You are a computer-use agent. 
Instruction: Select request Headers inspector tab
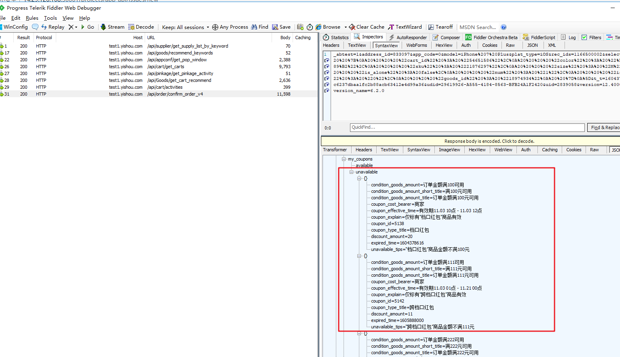[x=331, y=45]
